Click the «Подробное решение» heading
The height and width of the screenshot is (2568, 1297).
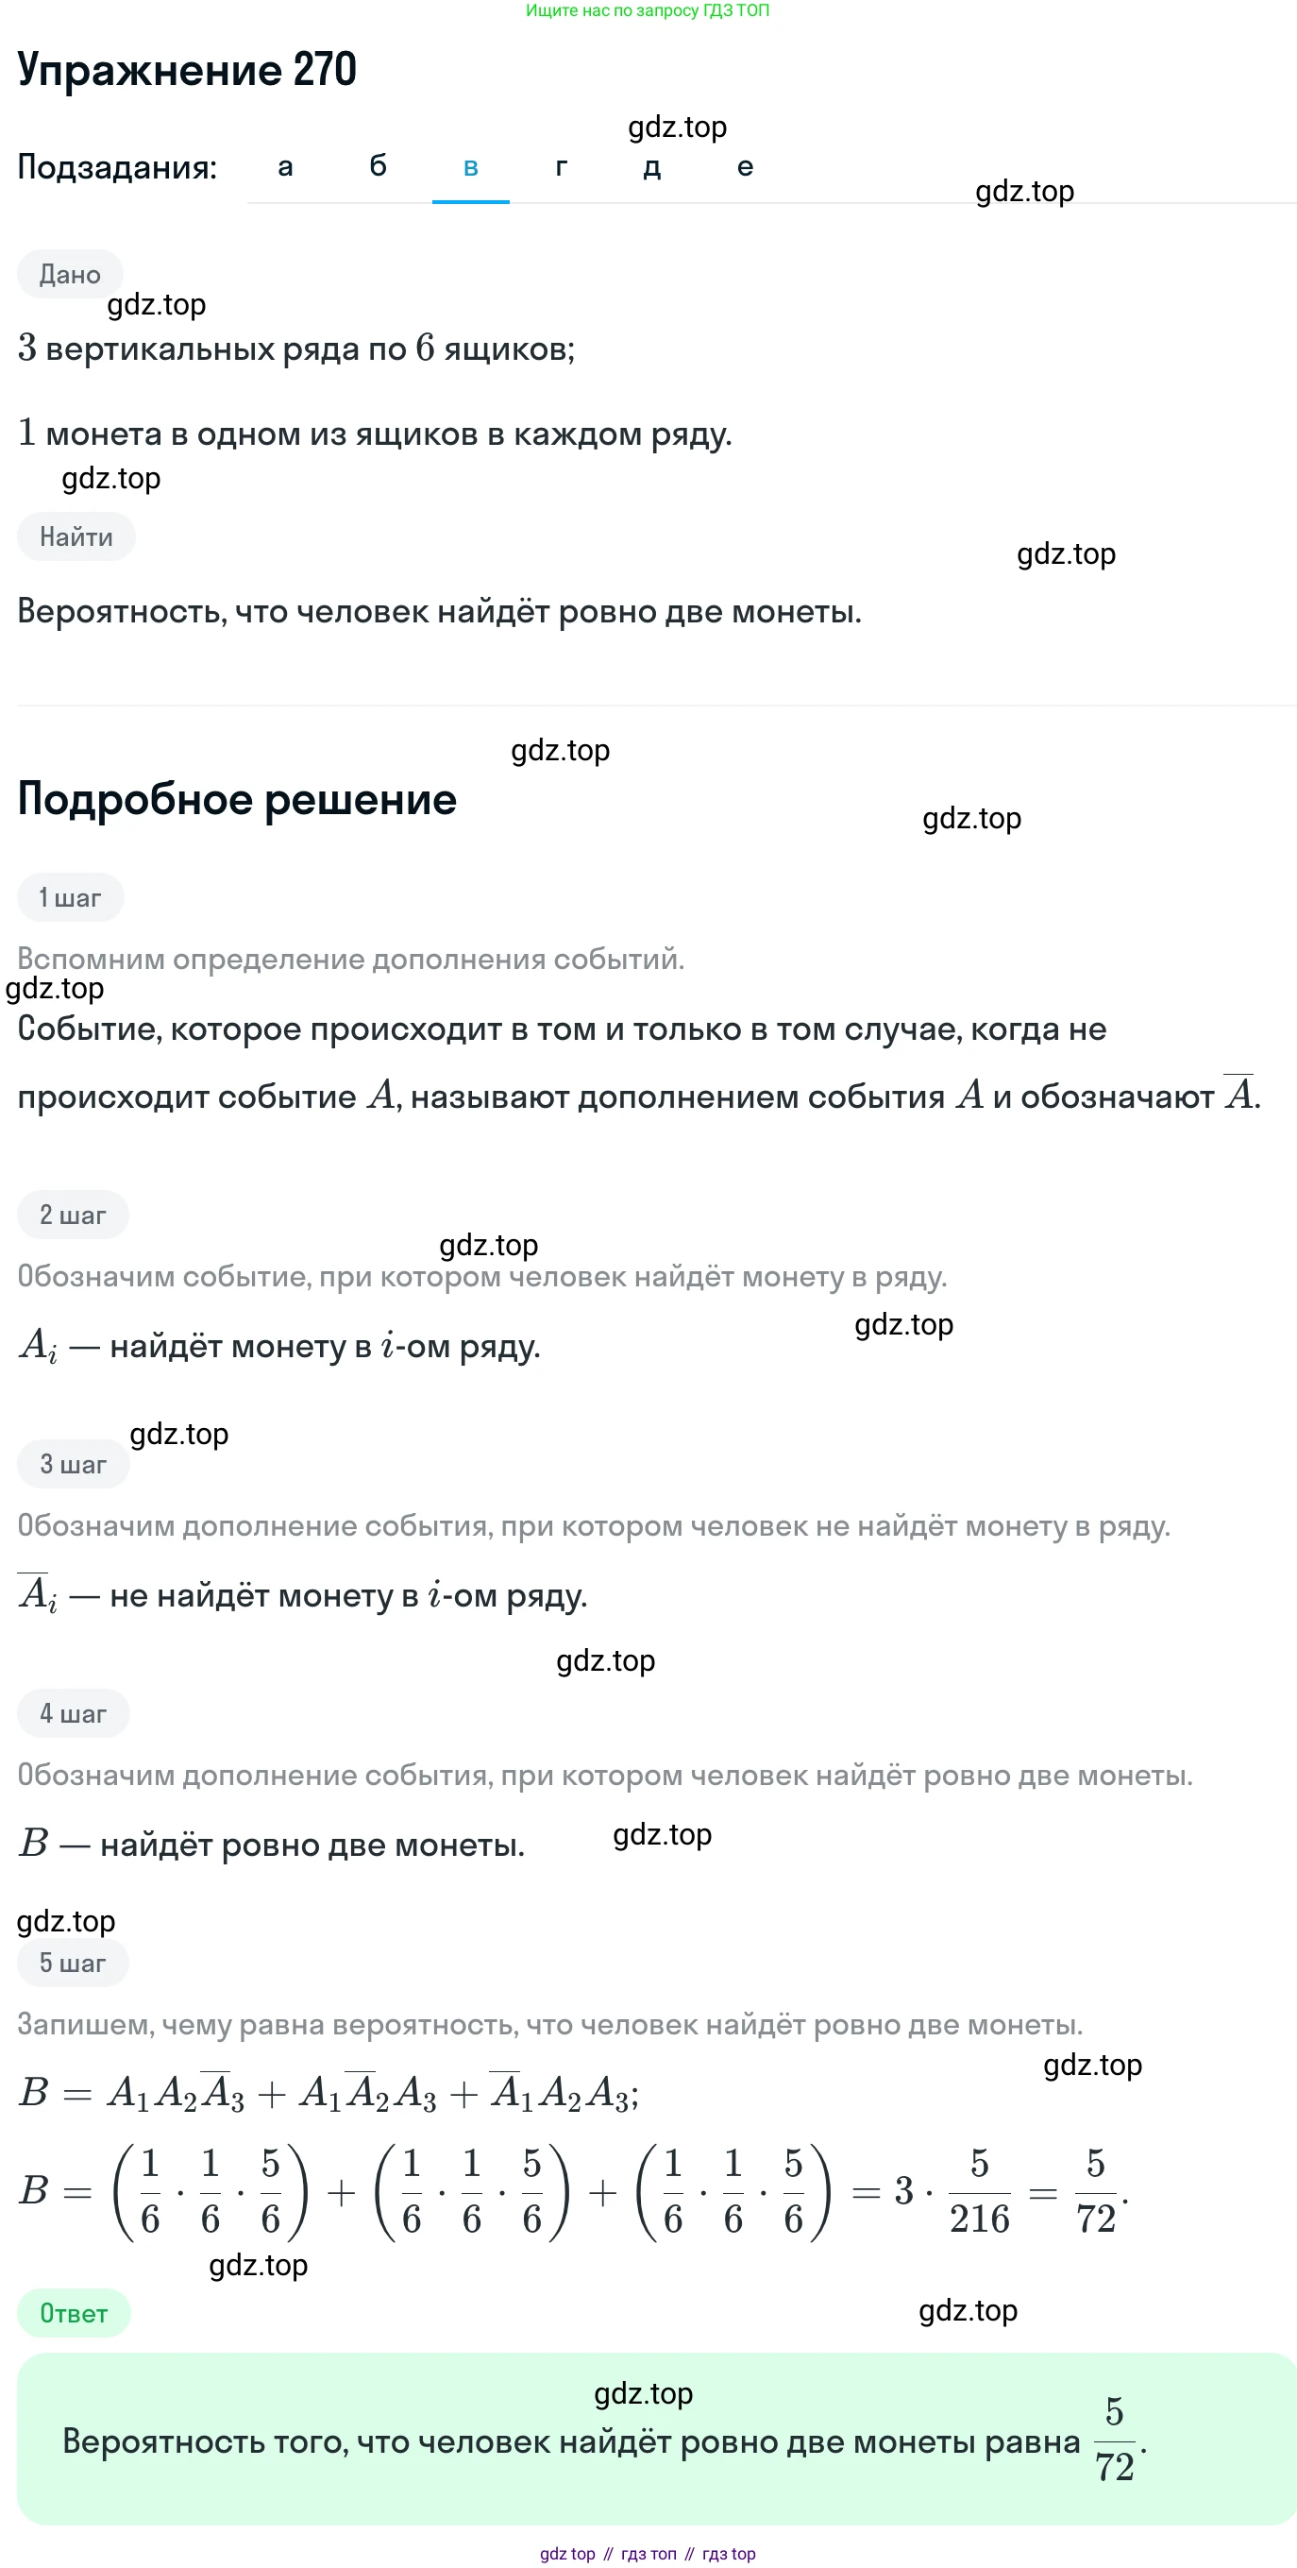coord(237,800)
